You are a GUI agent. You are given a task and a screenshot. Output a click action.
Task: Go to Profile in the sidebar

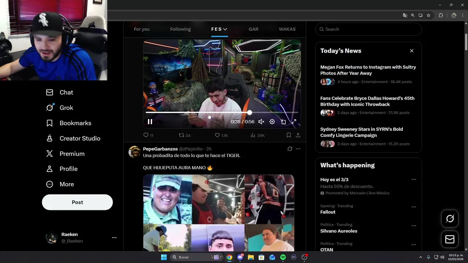(x=62, y=169)
